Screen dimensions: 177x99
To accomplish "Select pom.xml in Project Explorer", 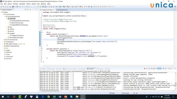I will [x=9, y=59].
